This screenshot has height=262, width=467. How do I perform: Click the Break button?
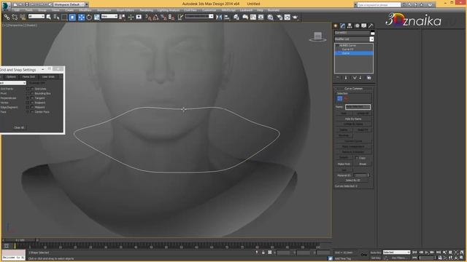tap(363, 164)
